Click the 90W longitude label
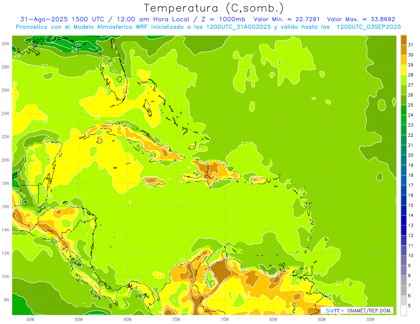Screen dimensions: 420x324 click(30, 319)
